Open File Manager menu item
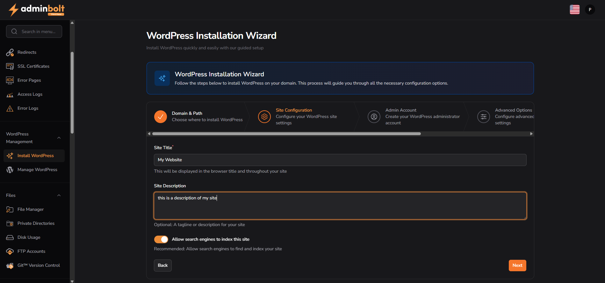The width and height of the screenshot is (605, 283). [x=34, y=209]
